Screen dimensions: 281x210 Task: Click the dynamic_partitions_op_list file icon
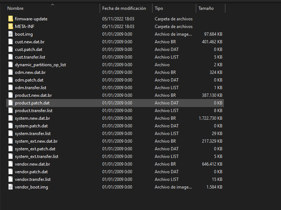click(x=11, y=65)
